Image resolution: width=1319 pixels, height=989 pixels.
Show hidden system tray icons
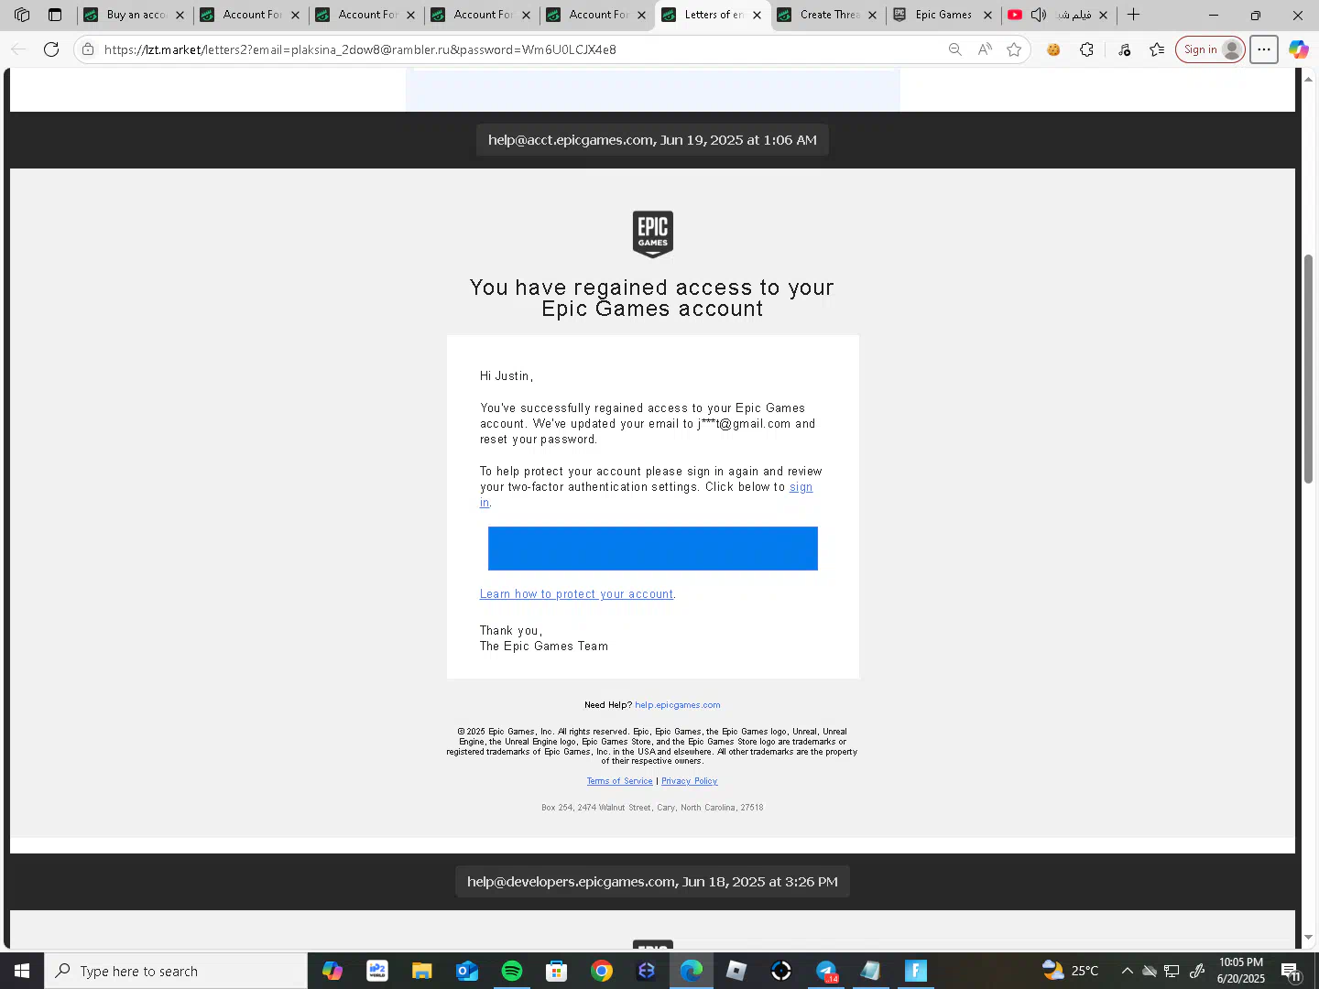pyautogui.click(x=1127, y=971)
